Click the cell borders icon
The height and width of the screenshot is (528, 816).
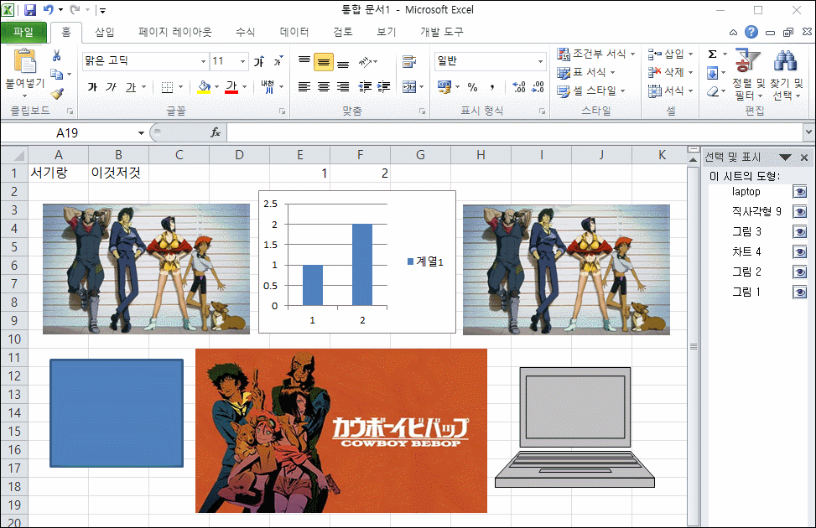pos(167,87)
